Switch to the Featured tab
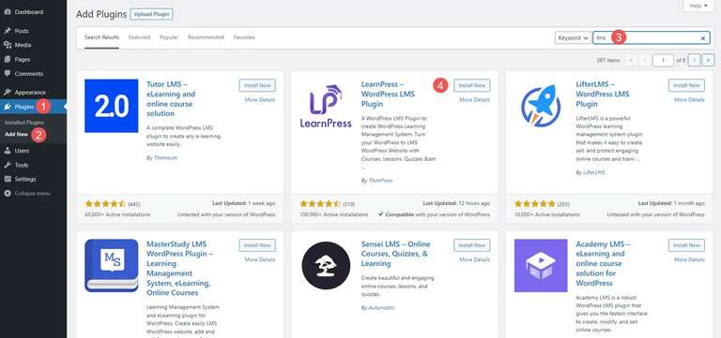 click(x=139, y=37)
